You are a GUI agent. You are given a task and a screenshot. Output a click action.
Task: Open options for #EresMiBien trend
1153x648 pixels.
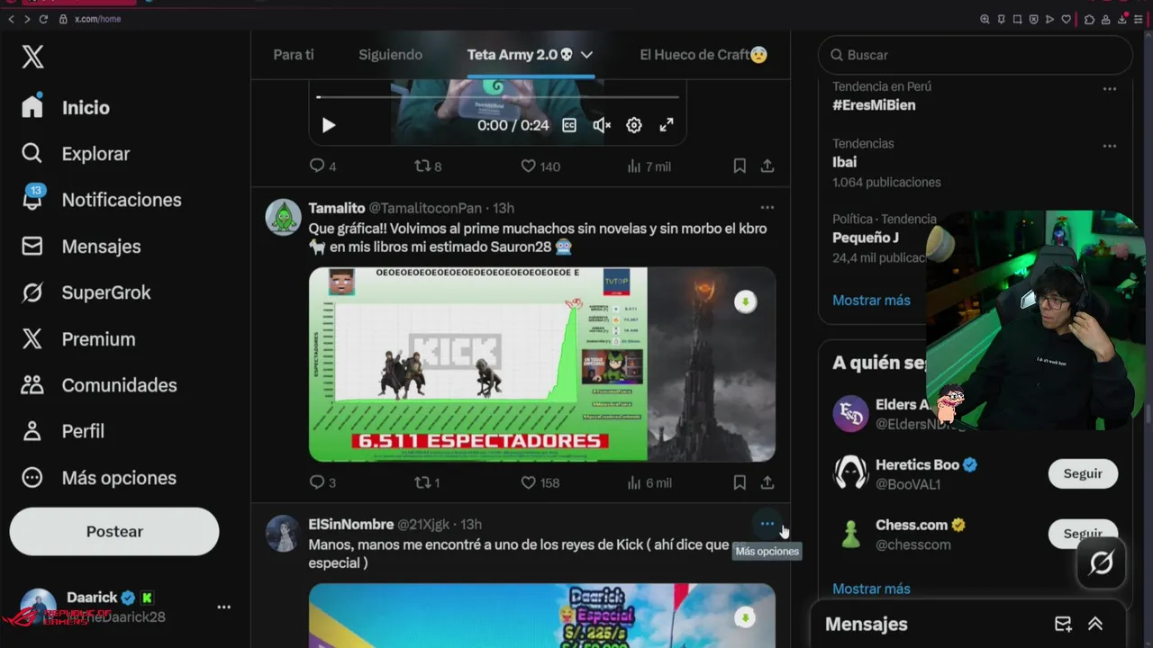click(1110, 89)
